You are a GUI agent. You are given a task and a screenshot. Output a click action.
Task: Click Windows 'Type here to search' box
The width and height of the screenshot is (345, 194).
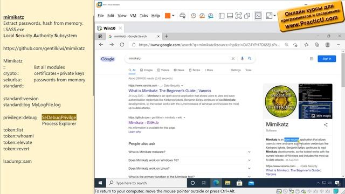tap(147, 183)
